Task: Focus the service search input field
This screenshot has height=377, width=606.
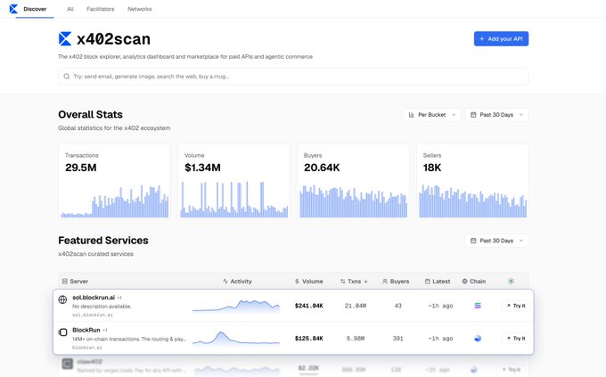Action: pyautogui.click(x=293, y=77)
